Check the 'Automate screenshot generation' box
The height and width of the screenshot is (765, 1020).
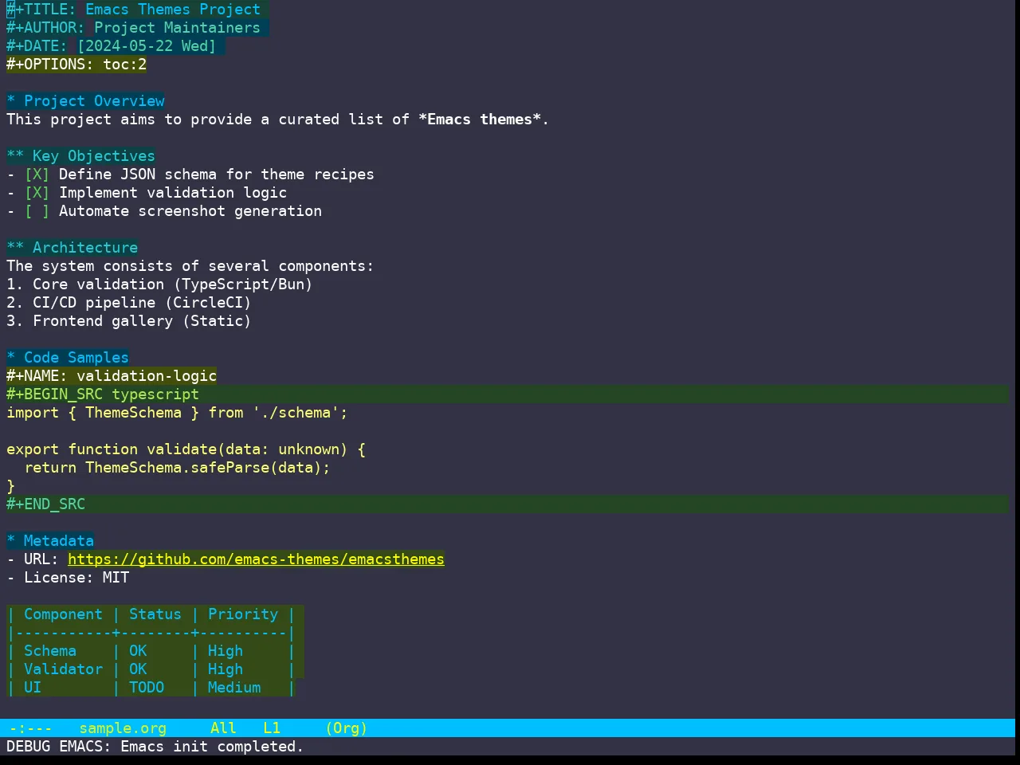(x=37, y=211)
